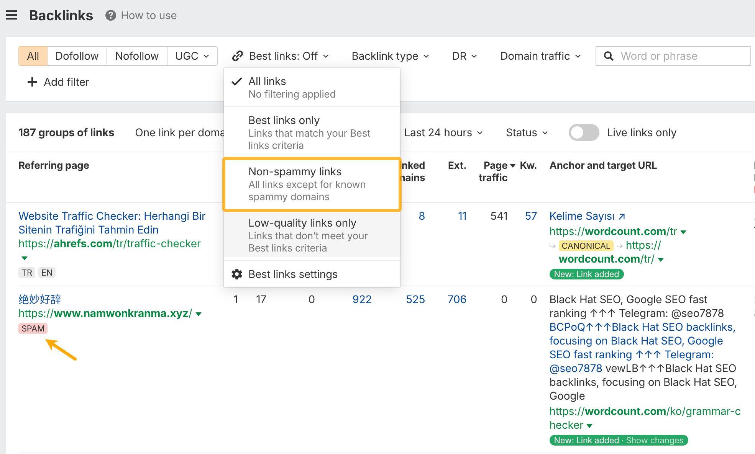
Task: Select the Dofollow filter button
Action: (x=77, y=56)
